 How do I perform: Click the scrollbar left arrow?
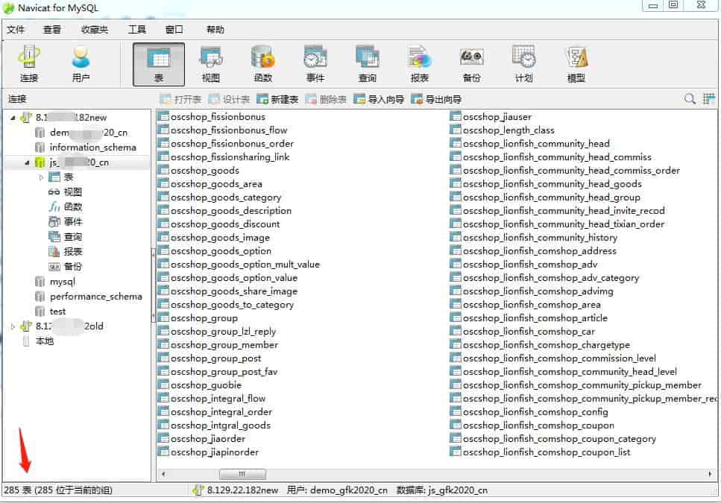pos(163,474)
